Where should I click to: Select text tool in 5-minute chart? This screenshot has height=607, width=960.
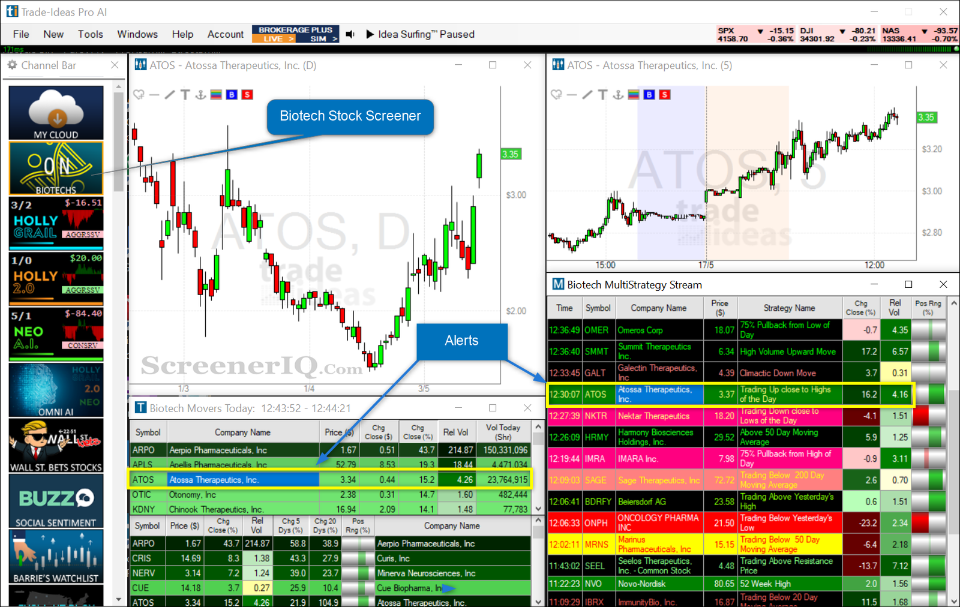602,95
